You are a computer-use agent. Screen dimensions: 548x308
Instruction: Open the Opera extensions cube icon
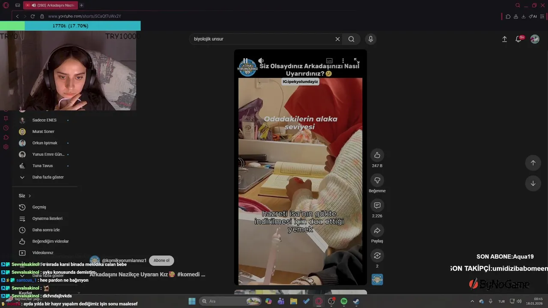click(508, 16)
